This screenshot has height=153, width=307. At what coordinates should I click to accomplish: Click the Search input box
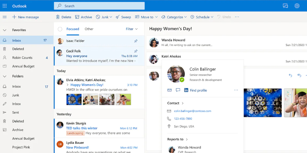coord(99,6)
